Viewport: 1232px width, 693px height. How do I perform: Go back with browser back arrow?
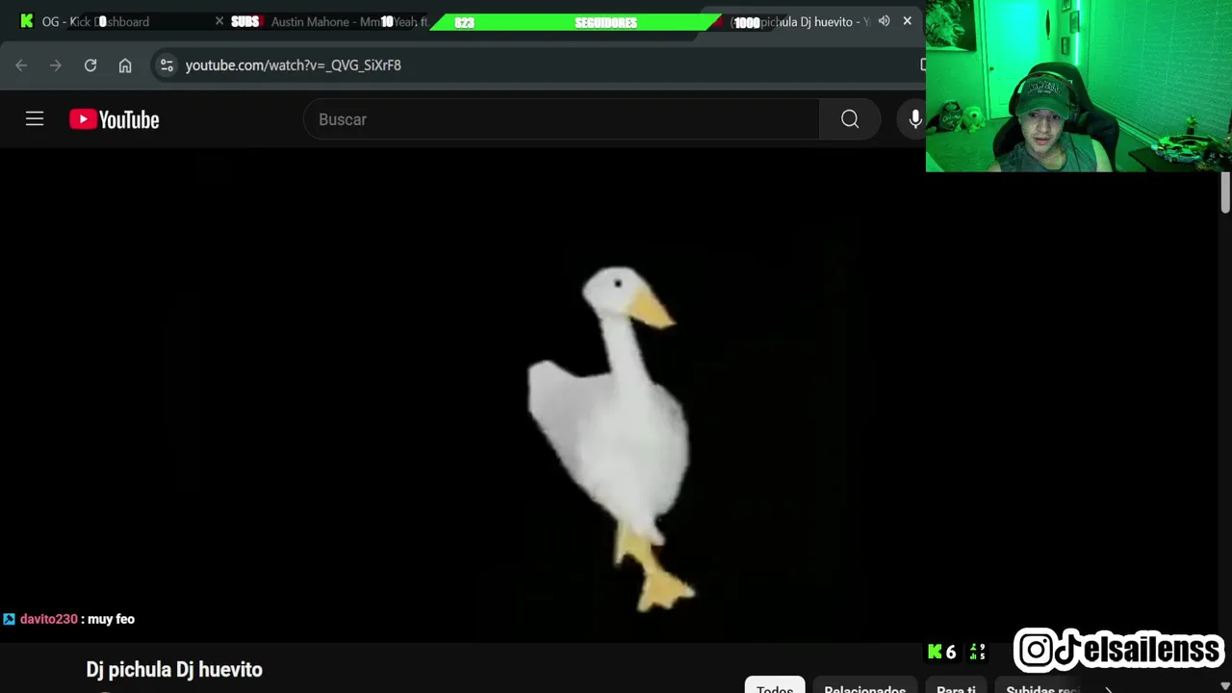point(21,65)
